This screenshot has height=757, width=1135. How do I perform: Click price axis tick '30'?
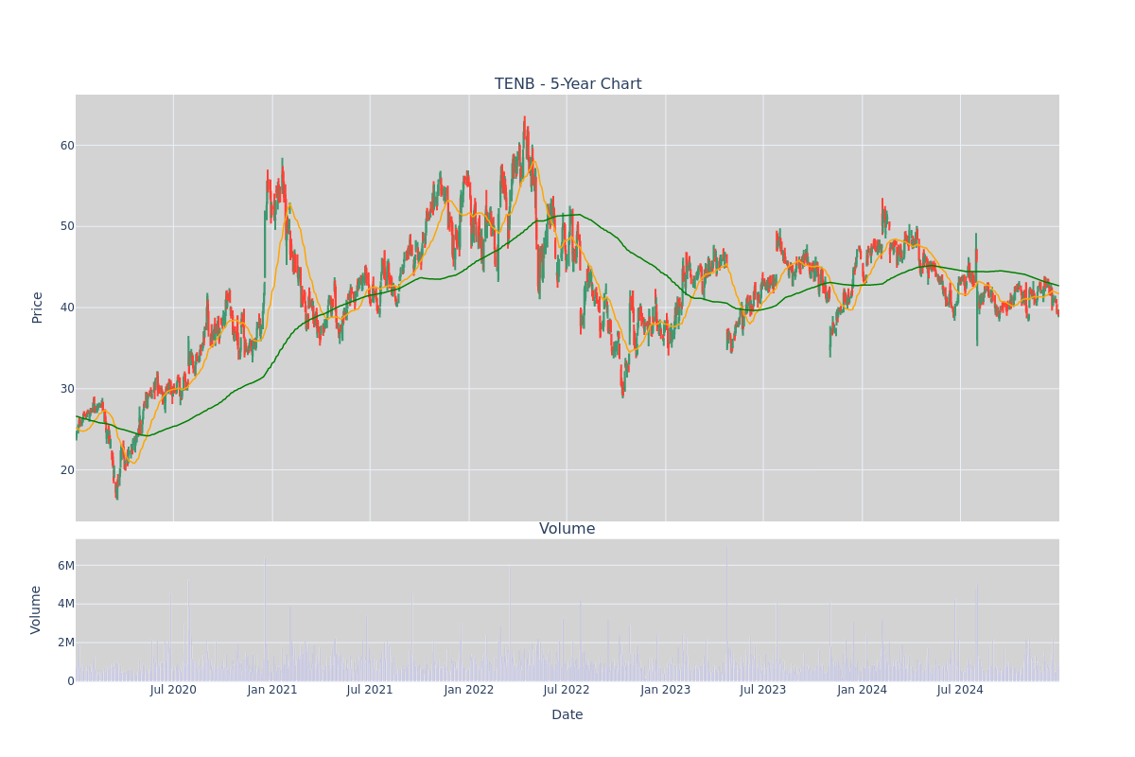[x=67, y=389]
